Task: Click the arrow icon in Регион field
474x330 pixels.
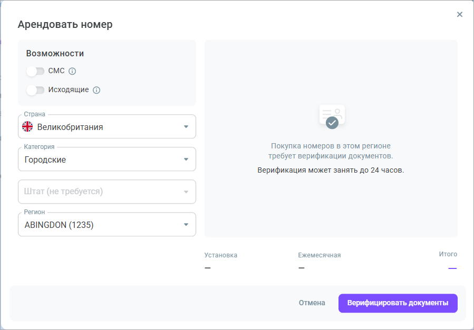Action: pyautogui.click(x=186, y=225)
